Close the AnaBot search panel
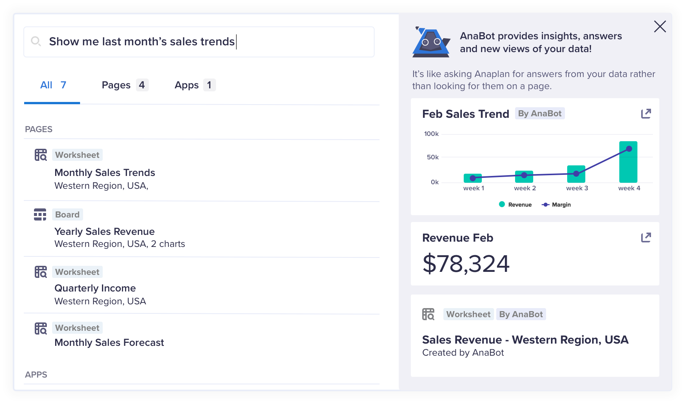 tap(660, 26)
